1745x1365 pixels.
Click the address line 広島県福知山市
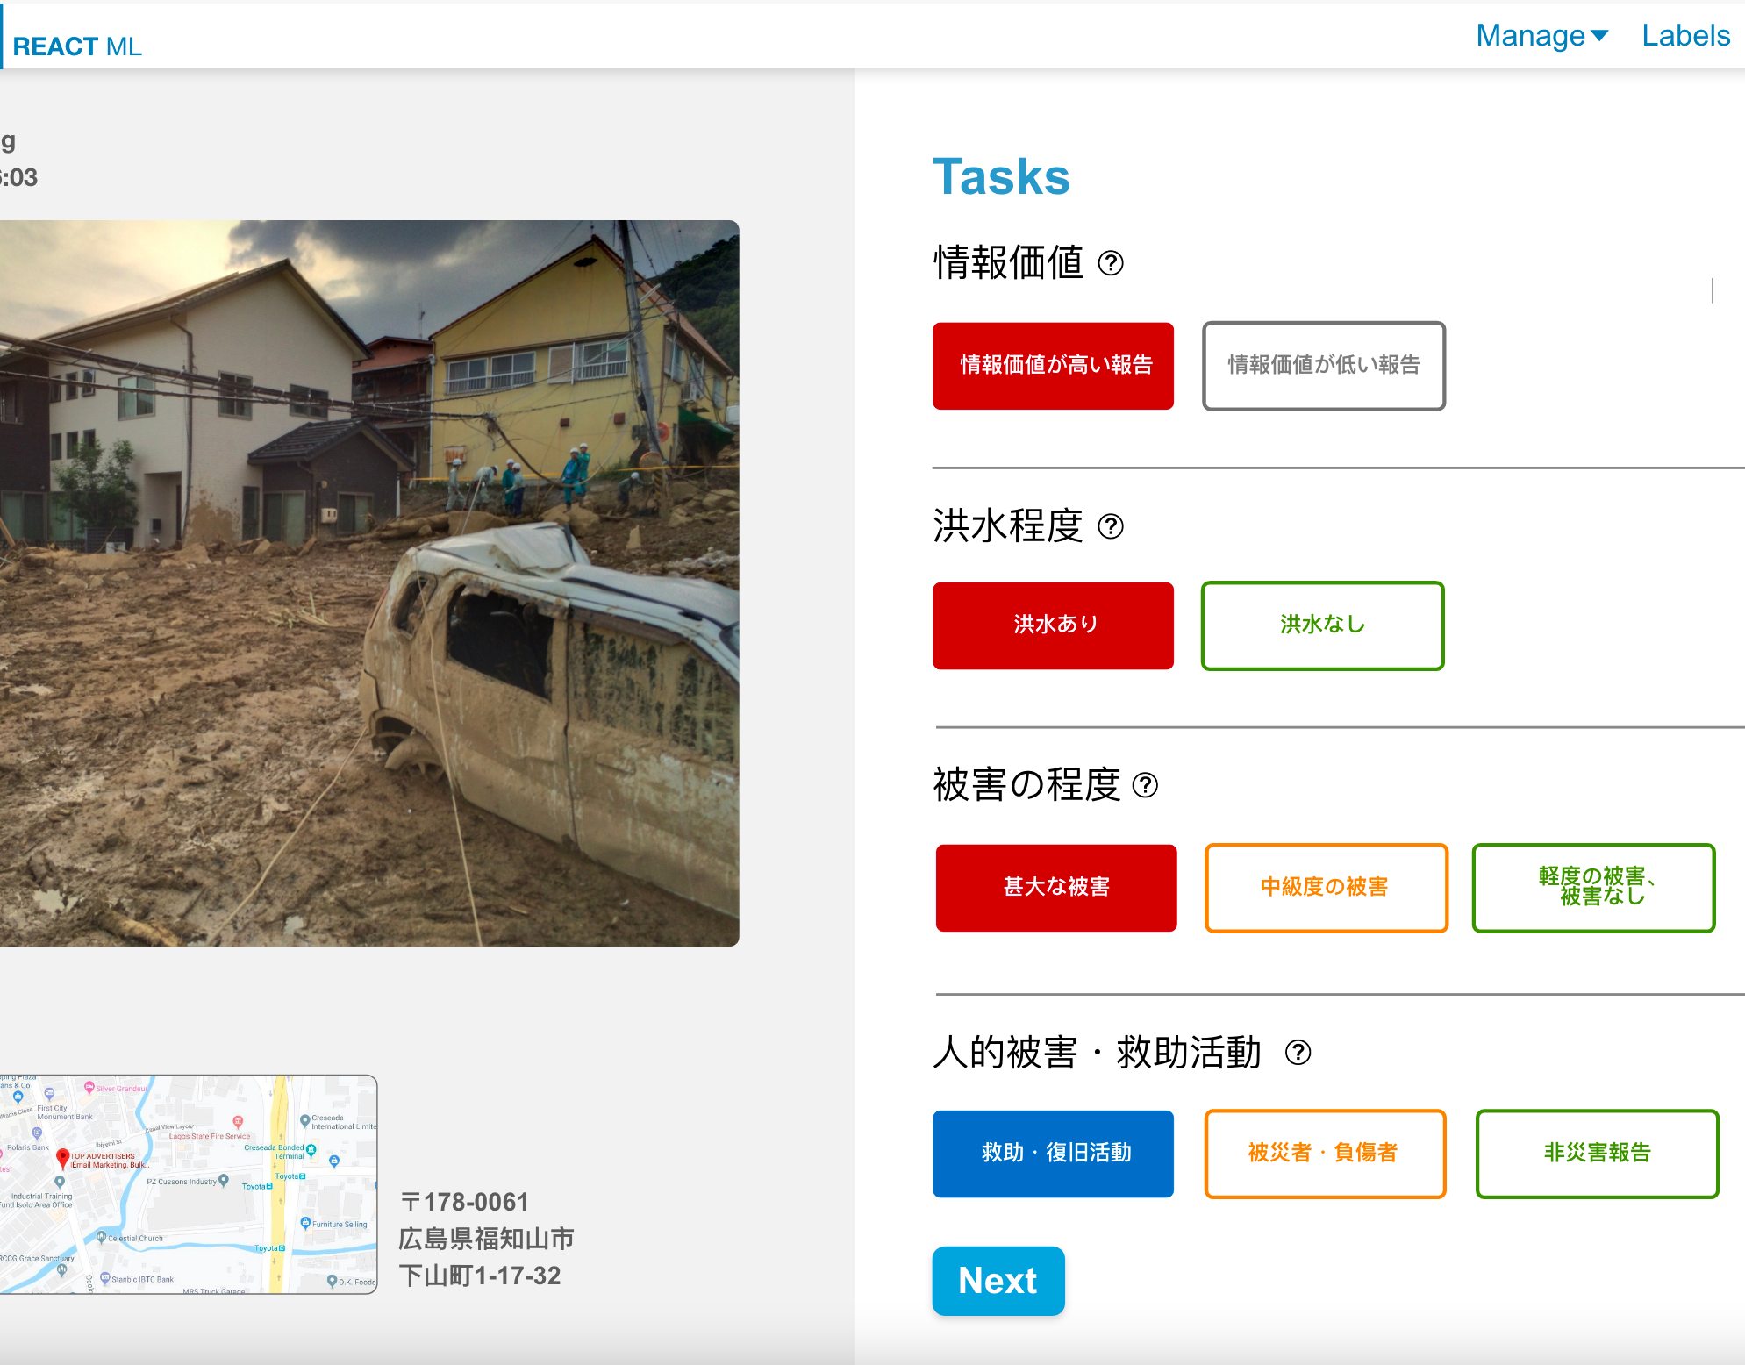pyautogui.click(x=486, y=1239)
